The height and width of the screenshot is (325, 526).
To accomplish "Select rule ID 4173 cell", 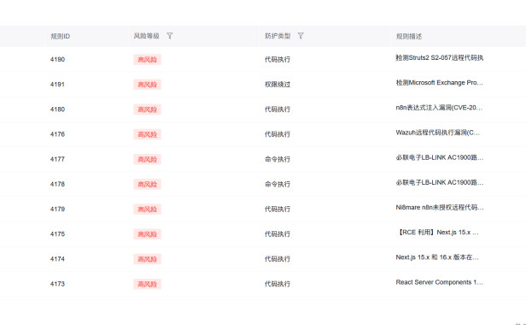I will 57,284.
